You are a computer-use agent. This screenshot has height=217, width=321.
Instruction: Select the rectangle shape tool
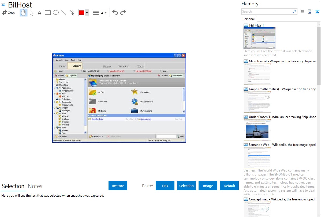click(47, 13)
